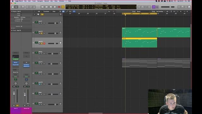Open the File menu

click(25, 1)
